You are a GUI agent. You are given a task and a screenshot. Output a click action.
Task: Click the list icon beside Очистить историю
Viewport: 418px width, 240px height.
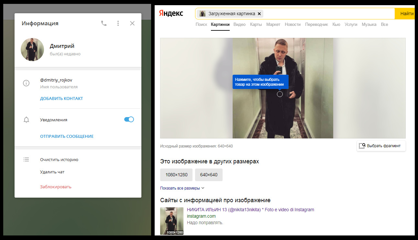(x=26, y=159)
